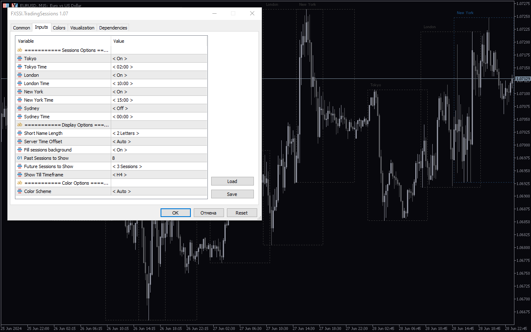Click the Past Sessions to Show integer icon
This screenshot has width=531, height=332.
pos(19,158)
